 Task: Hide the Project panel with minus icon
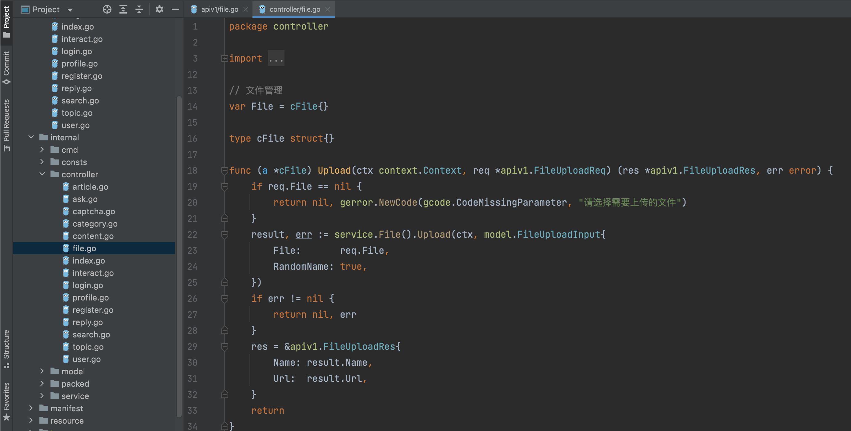point(175,9)
